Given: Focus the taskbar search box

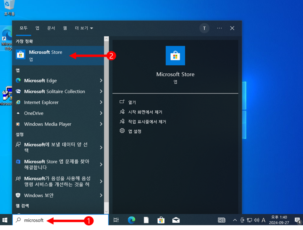Looking at the screenshot, I should (60, 220).
